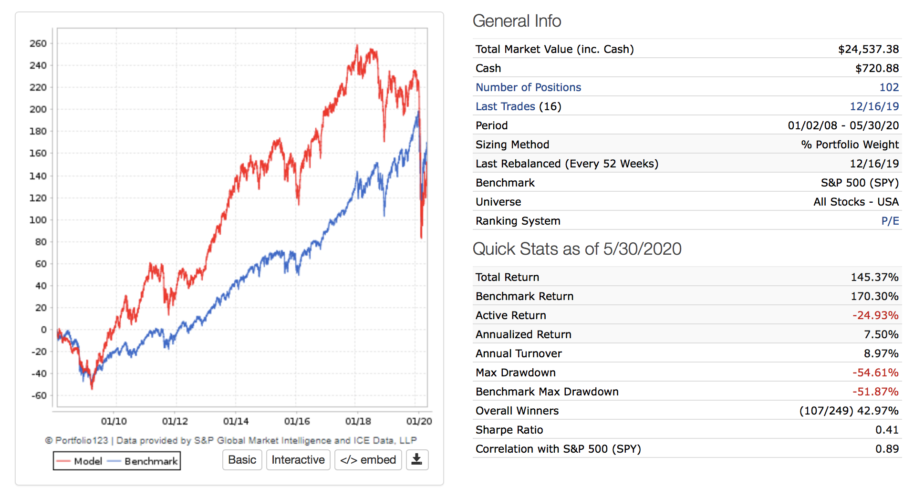Click the 102 positions count link
Screen dimensions: 914x498
[x=889, y=87]
